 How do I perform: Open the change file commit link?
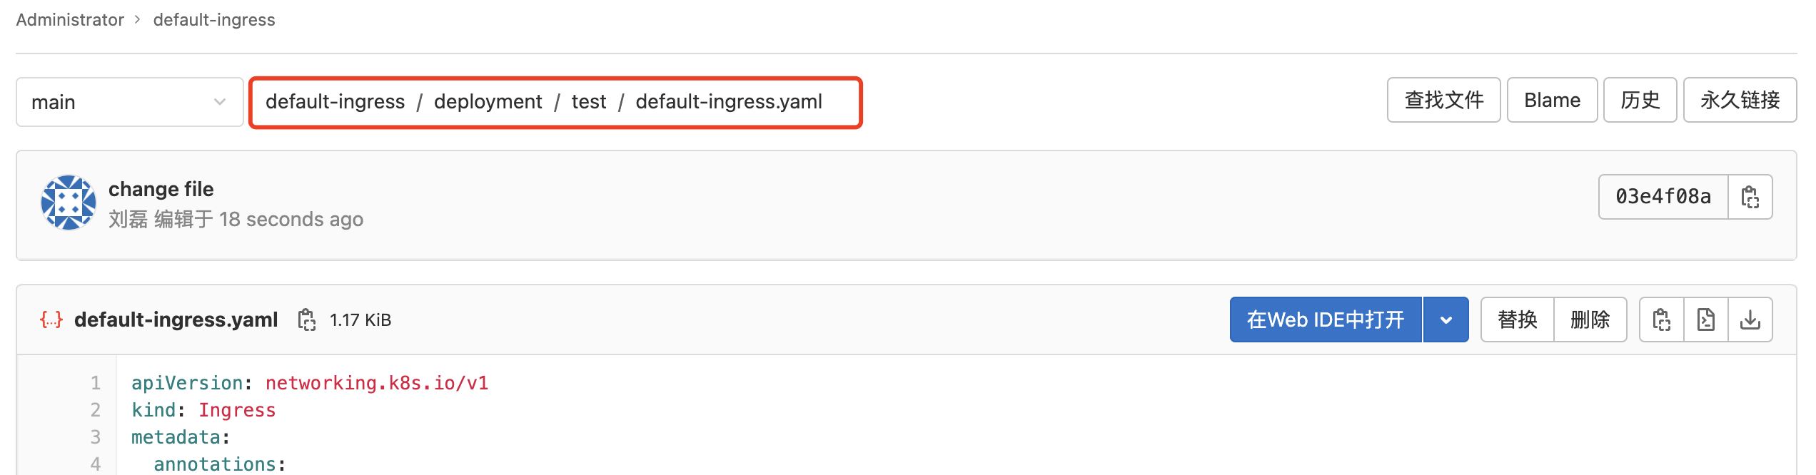click(x=161, y=189)
